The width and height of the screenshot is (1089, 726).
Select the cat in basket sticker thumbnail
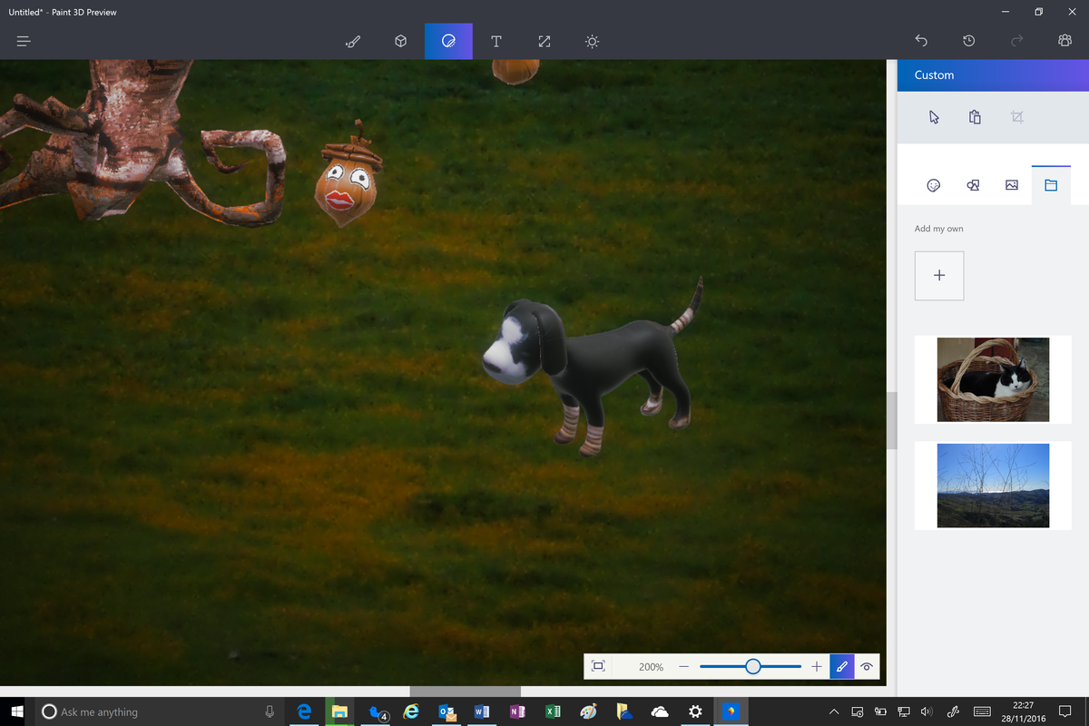993,379
